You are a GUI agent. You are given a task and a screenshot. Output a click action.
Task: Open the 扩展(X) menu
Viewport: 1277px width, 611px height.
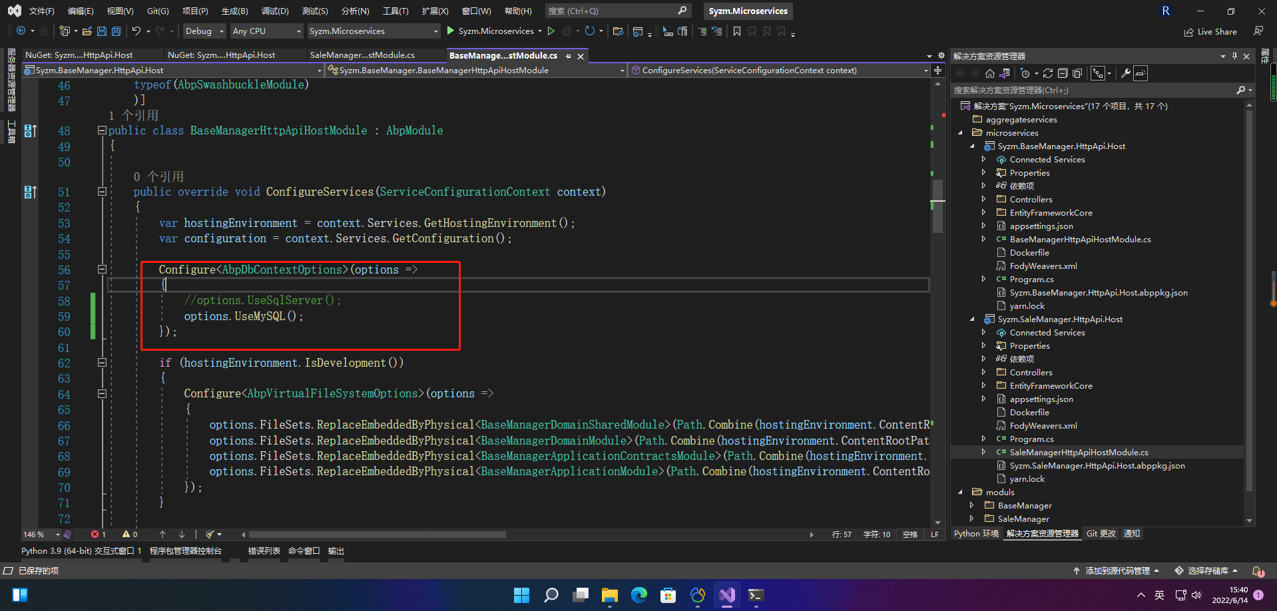[x=435, y=11]
